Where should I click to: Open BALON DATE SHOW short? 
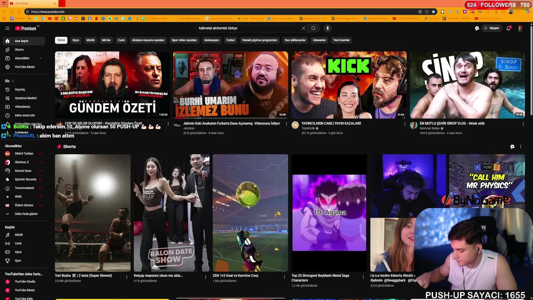[x=172, y=213]
